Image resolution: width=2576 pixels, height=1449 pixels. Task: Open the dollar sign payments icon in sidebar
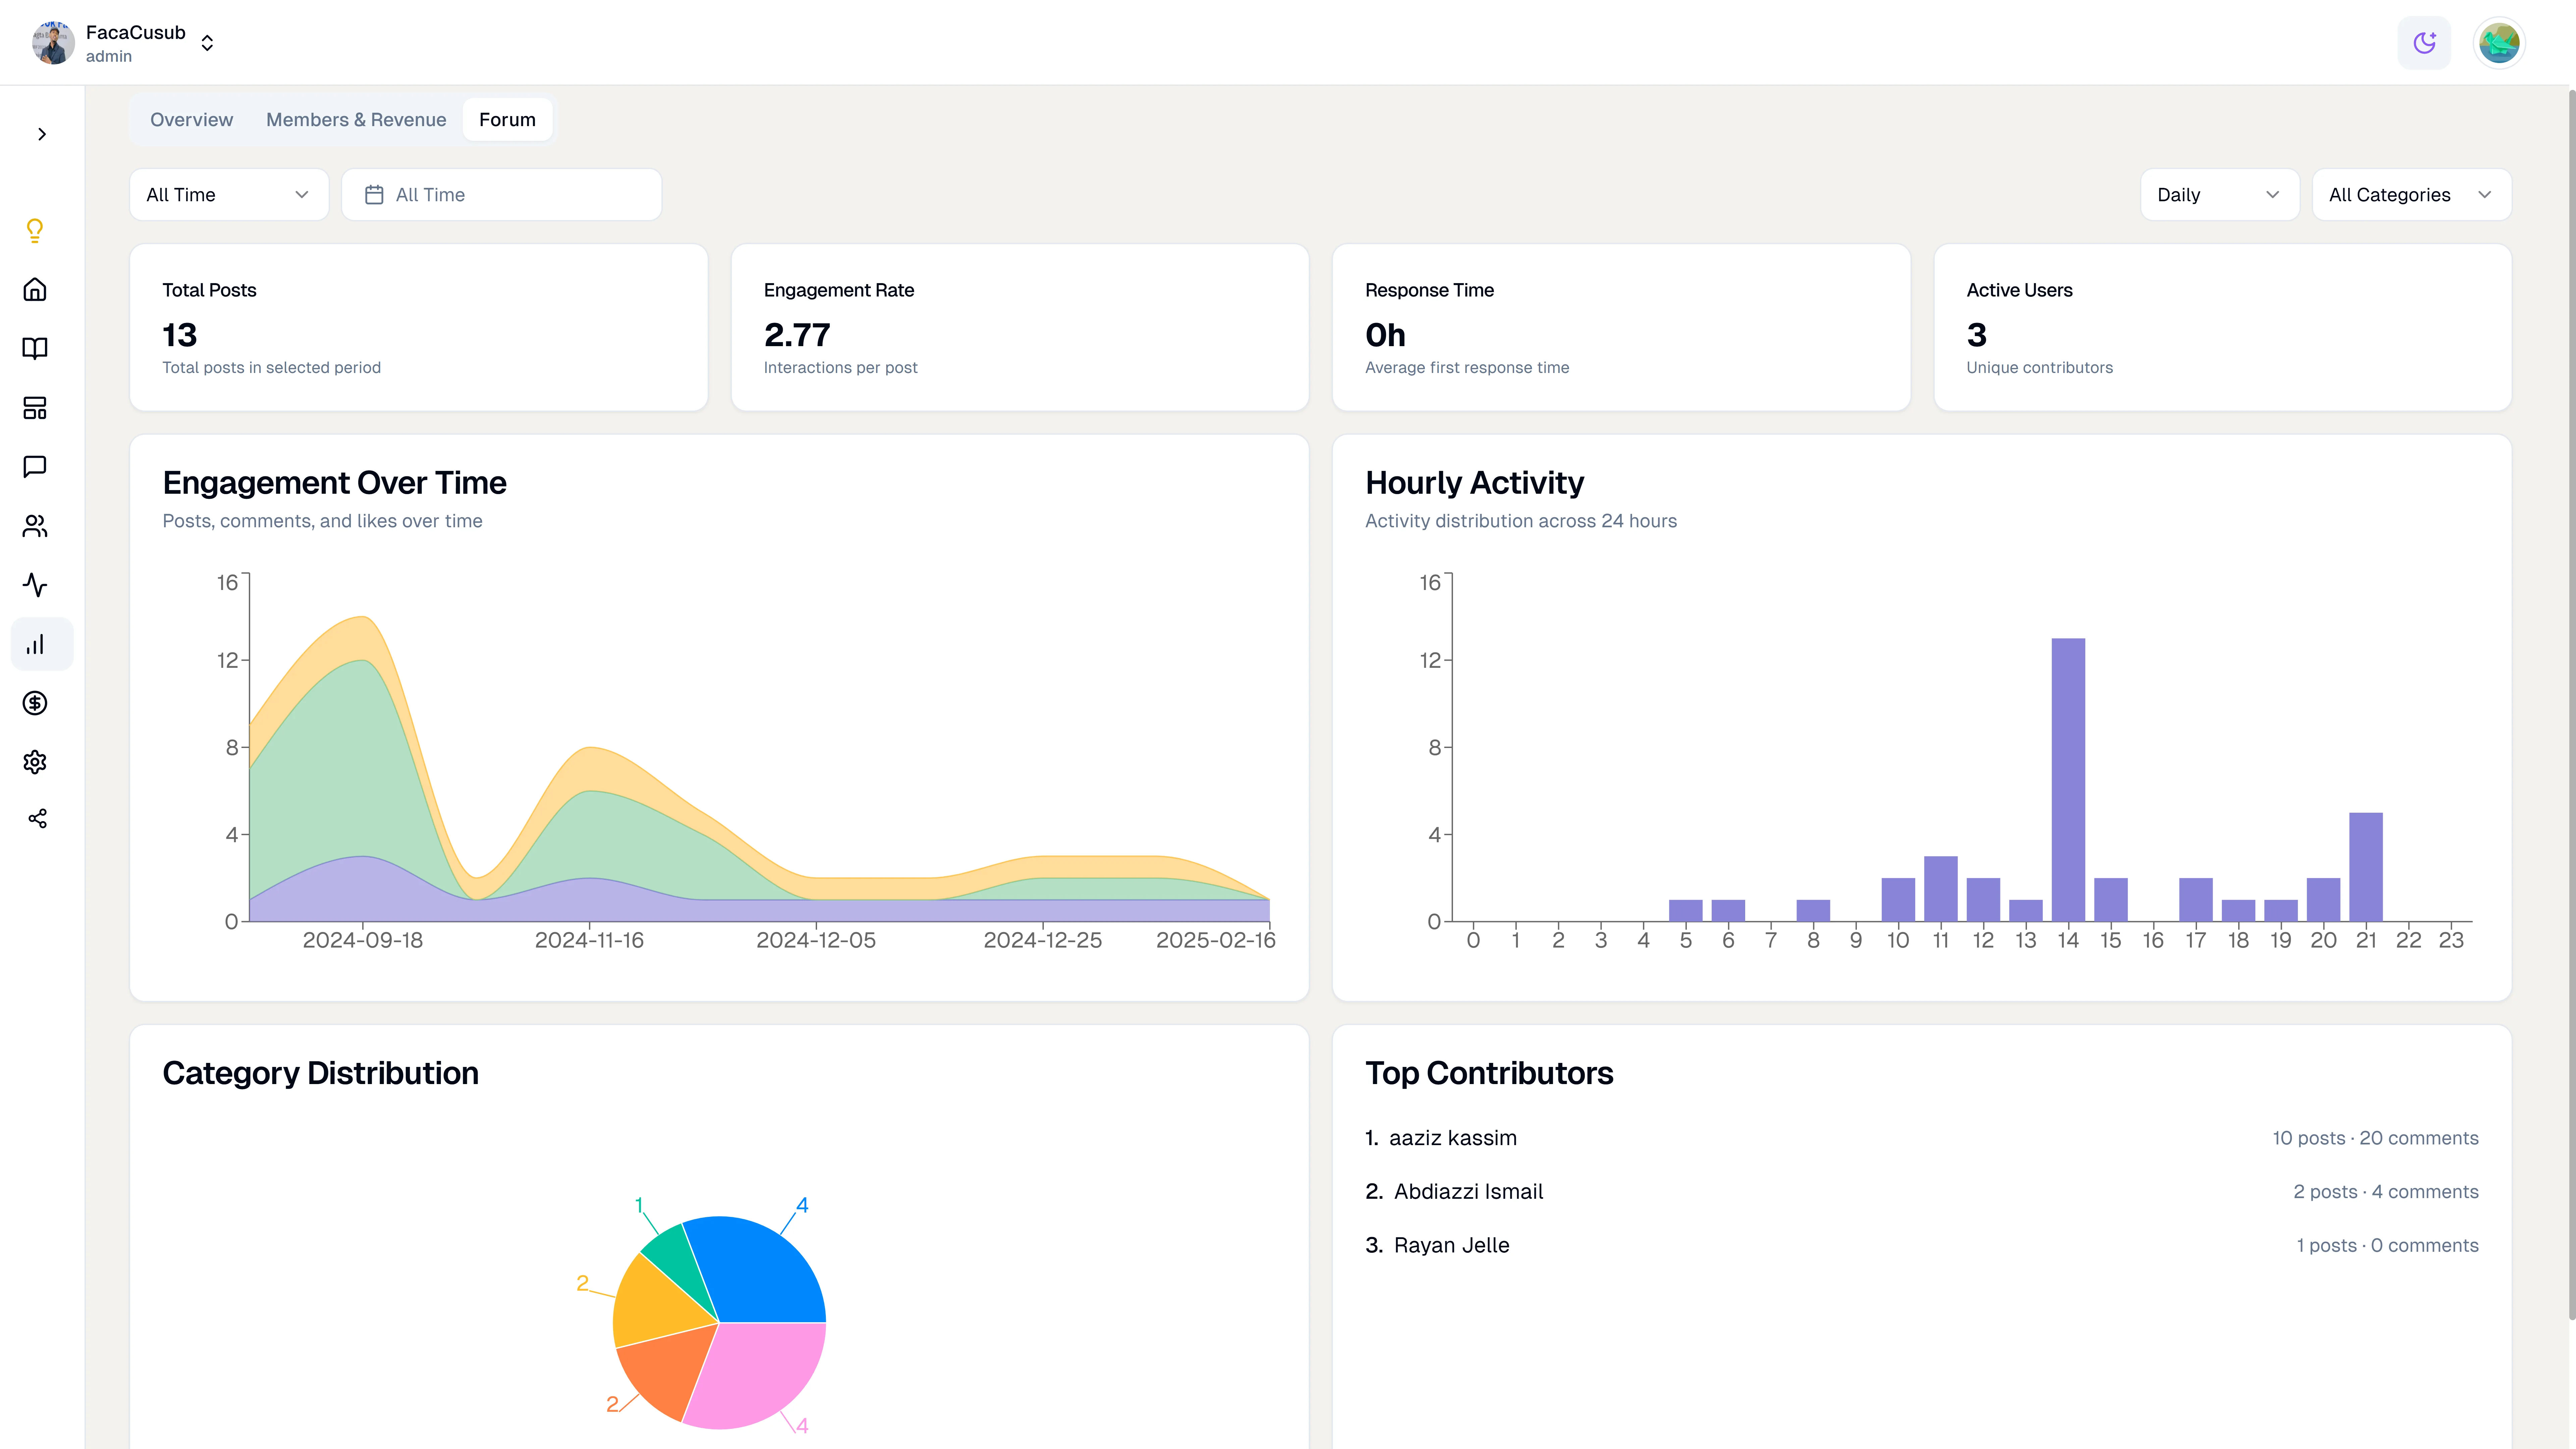tap(35, 703)
